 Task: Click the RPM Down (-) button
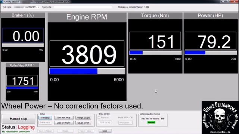click(x=125, y=122)
